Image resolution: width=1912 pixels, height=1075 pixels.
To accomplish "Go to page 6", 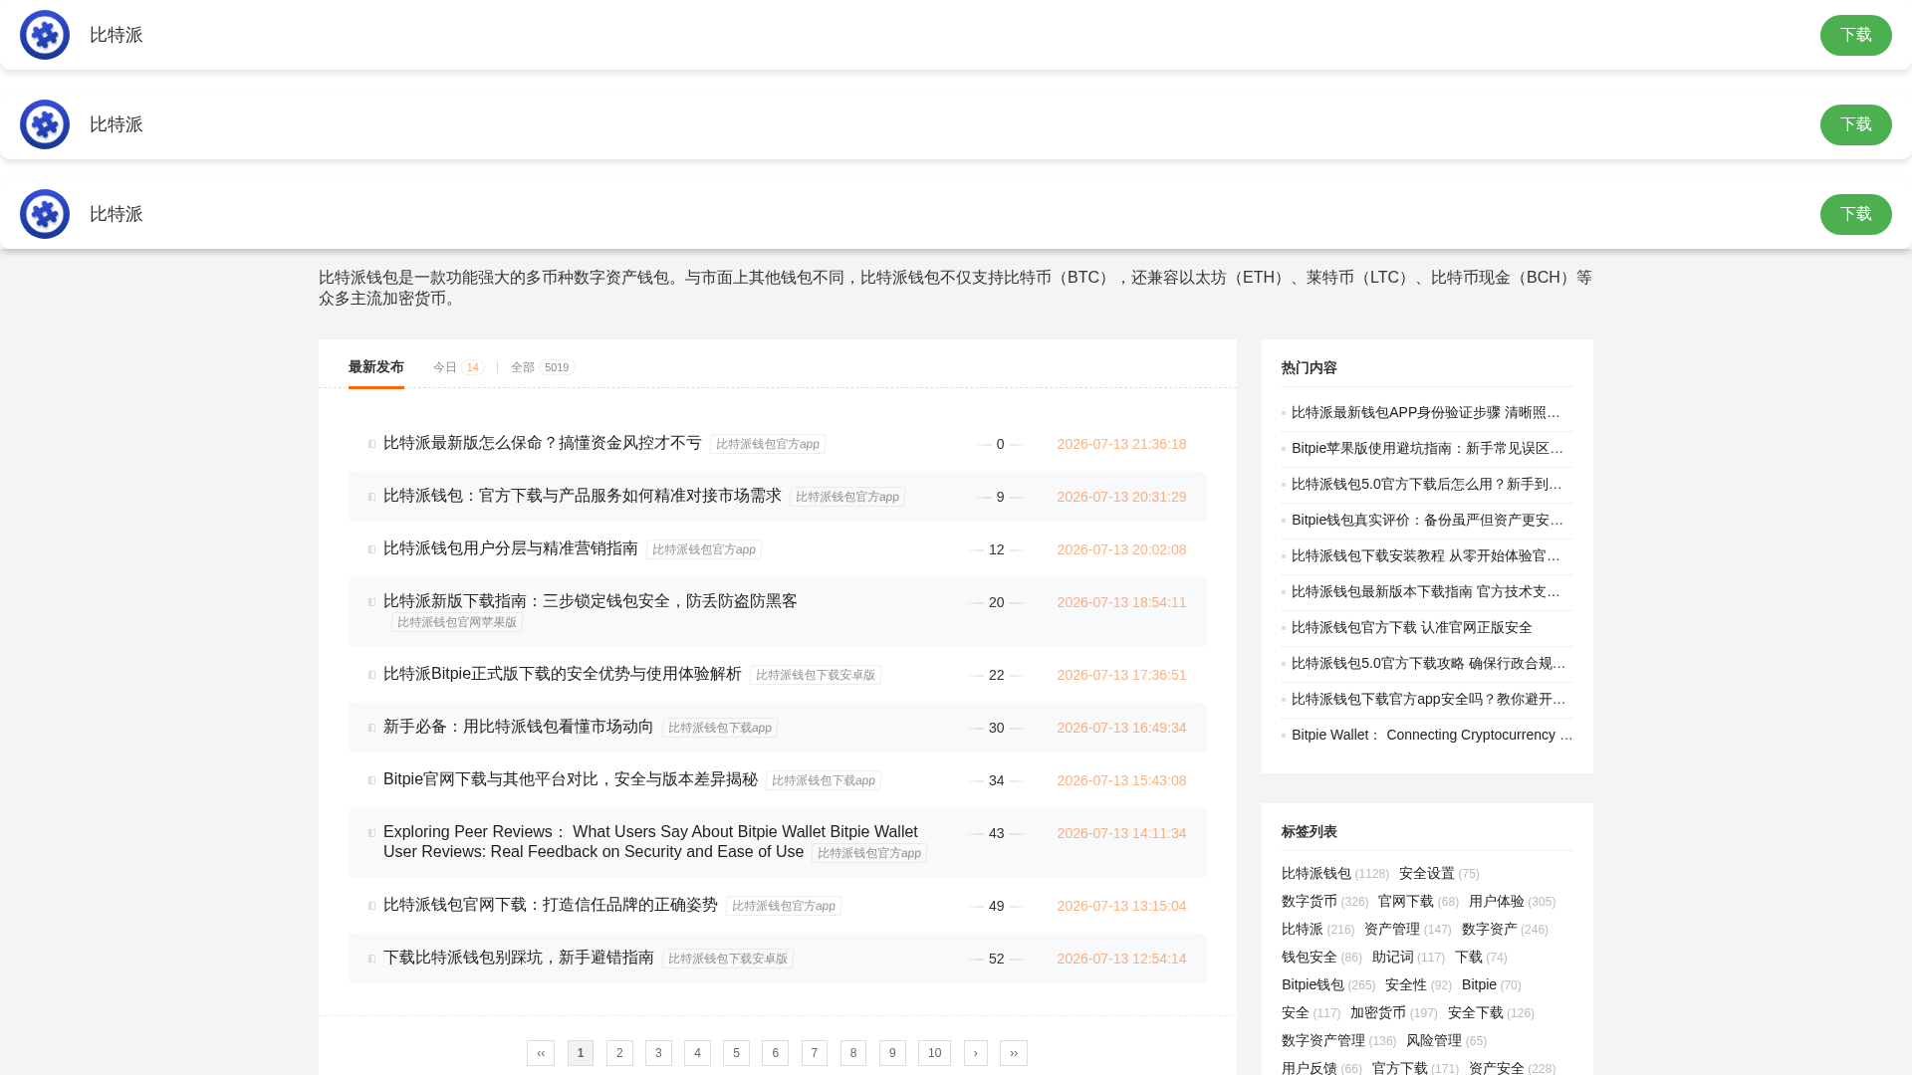I will (775, 1053).
